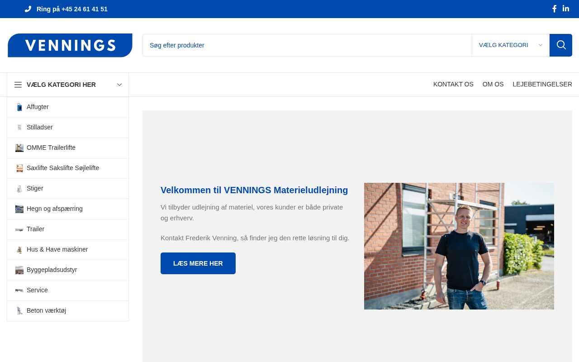Open the LinkedIn icon link
Image resolution: width=579 pixels, height=362 pixels.
pyautogui.click(x=566, y=9)
